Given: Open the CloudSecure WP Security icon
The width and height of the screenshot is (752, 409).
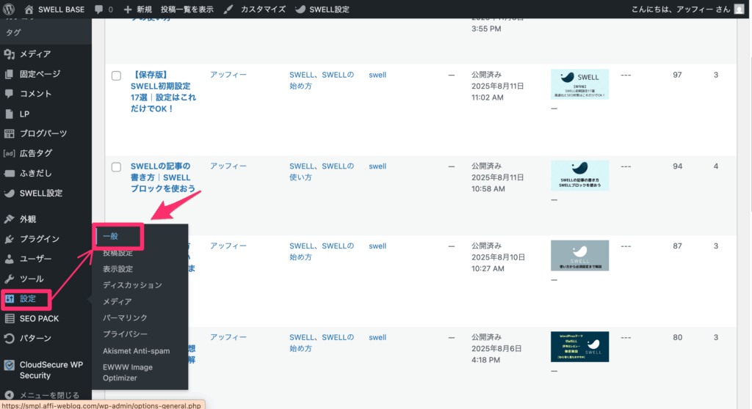Looking at the screenshot, I should coord(10,365).
